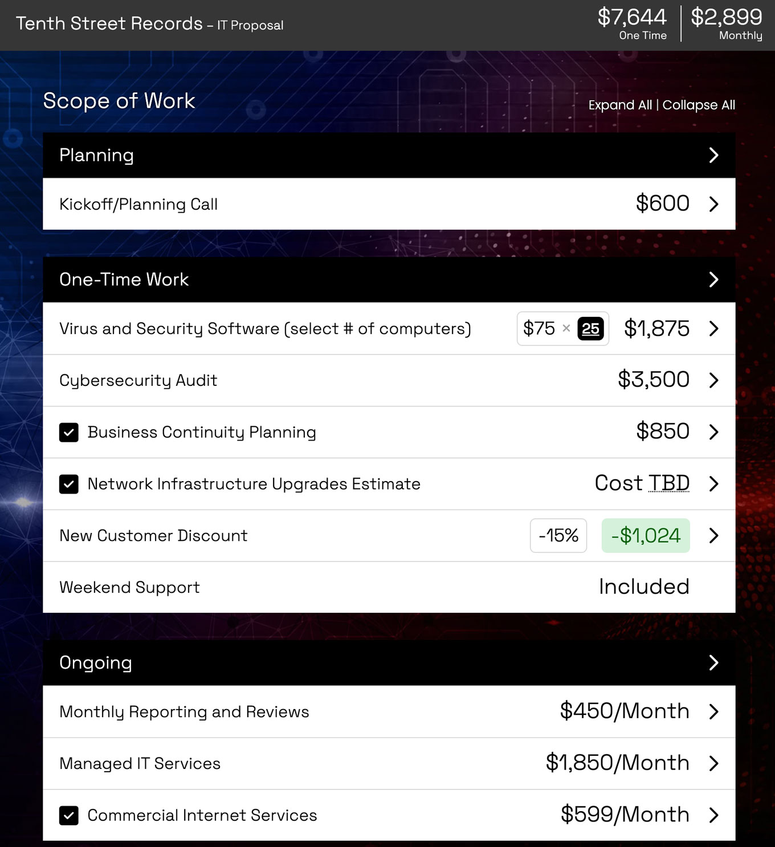
Task: Disable Network Infrastructure Upgrades Estimate
Action: coord(69,484)
